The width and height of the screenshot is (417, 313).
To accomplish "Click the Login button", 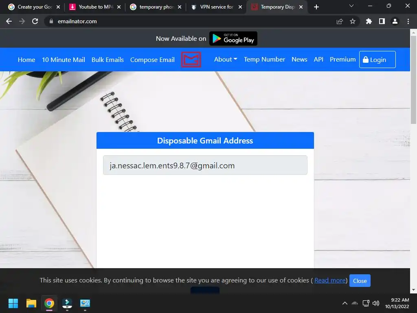I will 377,60.
